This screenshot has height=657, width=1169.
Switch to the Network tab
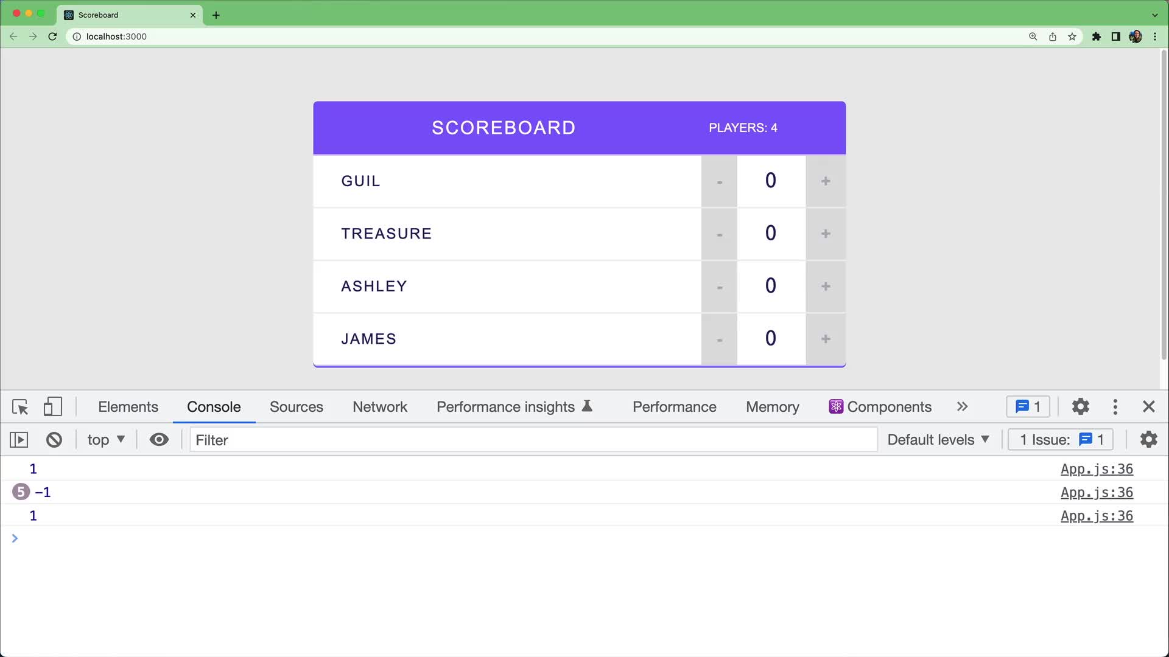379,406
